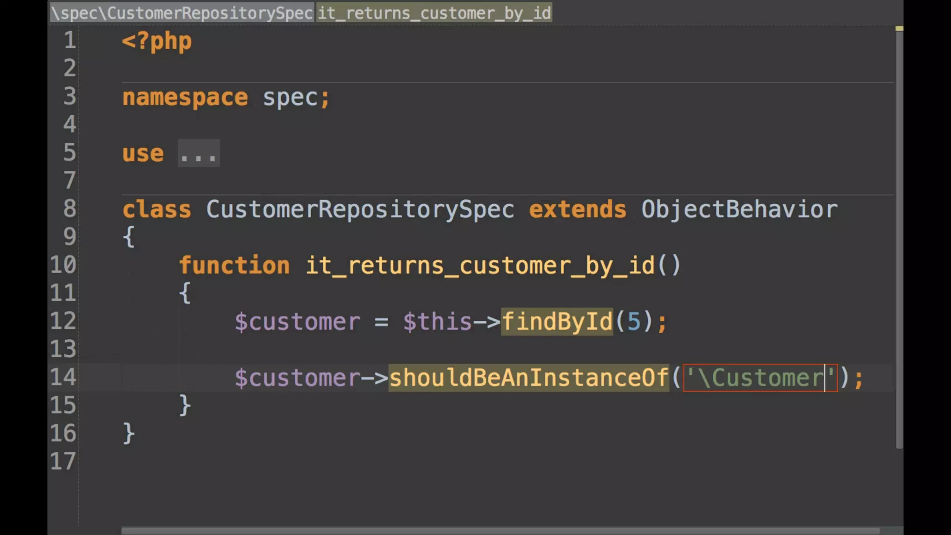The width and height of the screenshot is (951, 535).
Task: Click the yellow inspection marker above the scrollbar
Action: (899, 29)
